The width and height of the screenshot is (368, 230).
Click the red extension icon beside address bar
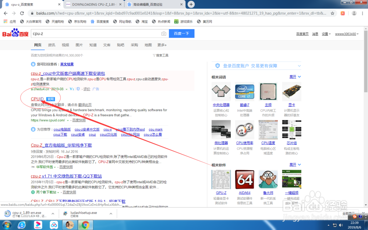coord(342,13)
